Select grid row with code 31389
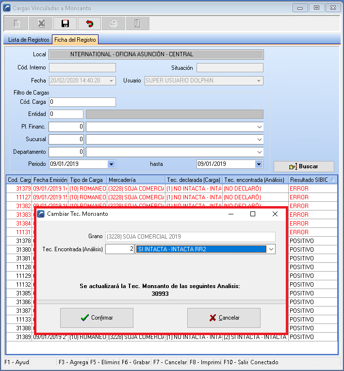 click(x=172, y=337)
